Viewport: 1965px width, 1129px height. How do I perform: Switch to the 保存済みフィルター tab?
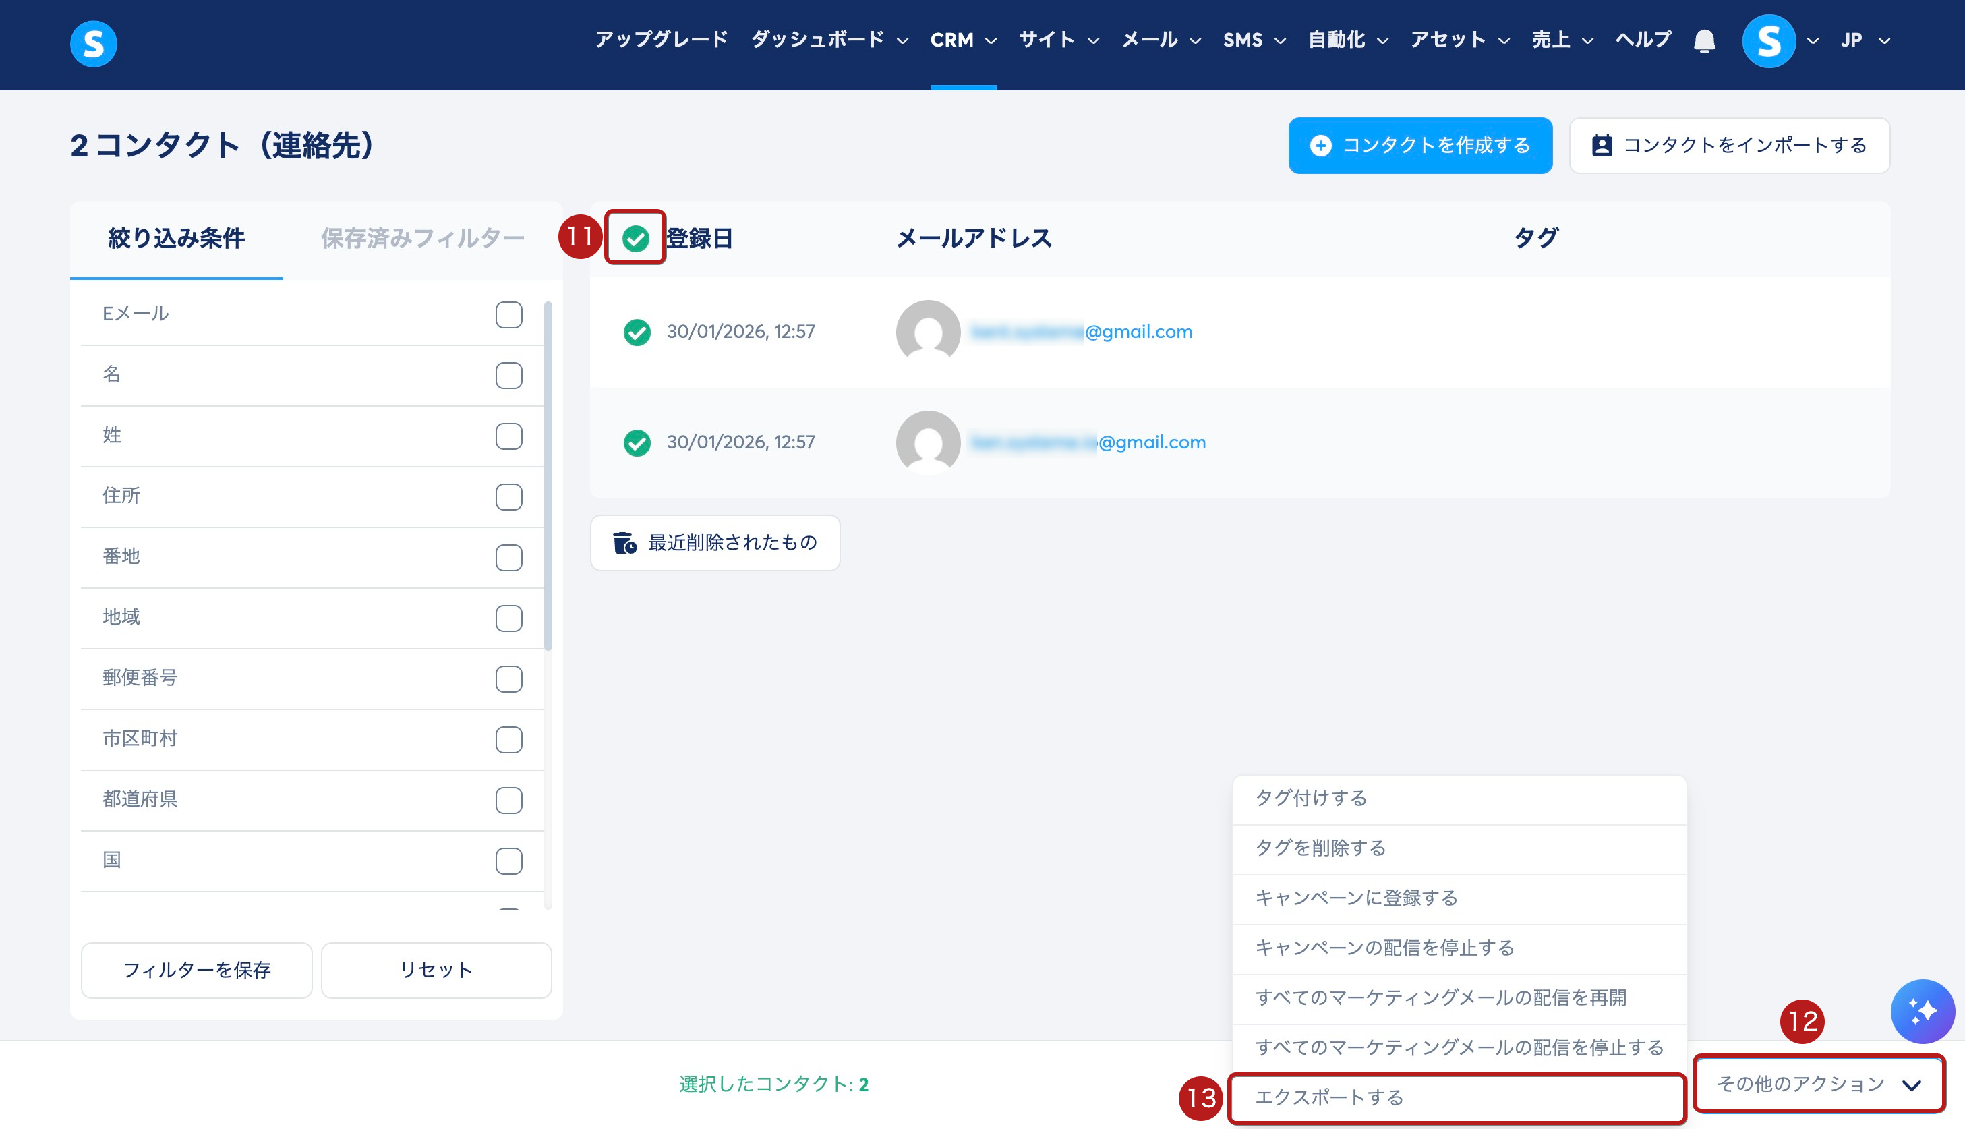tap(422, 239)
